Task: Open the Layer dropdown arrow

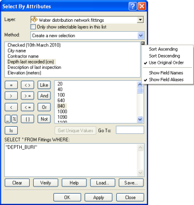Action: (140, 20)
